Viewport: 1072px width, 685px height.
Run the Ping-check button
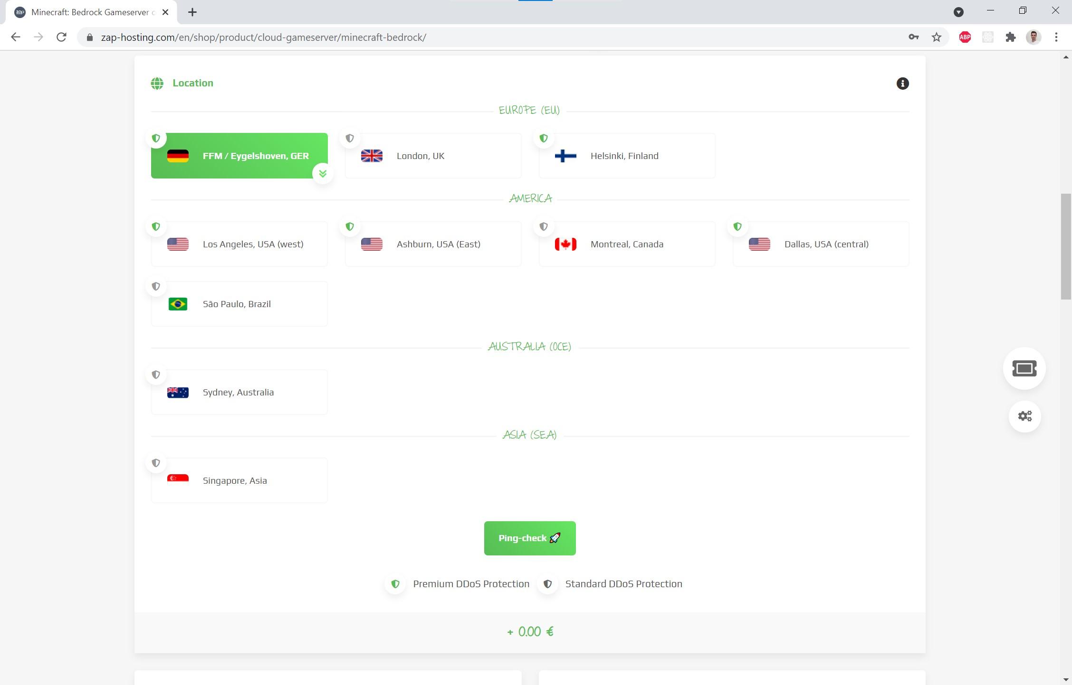tap(530, 538)
